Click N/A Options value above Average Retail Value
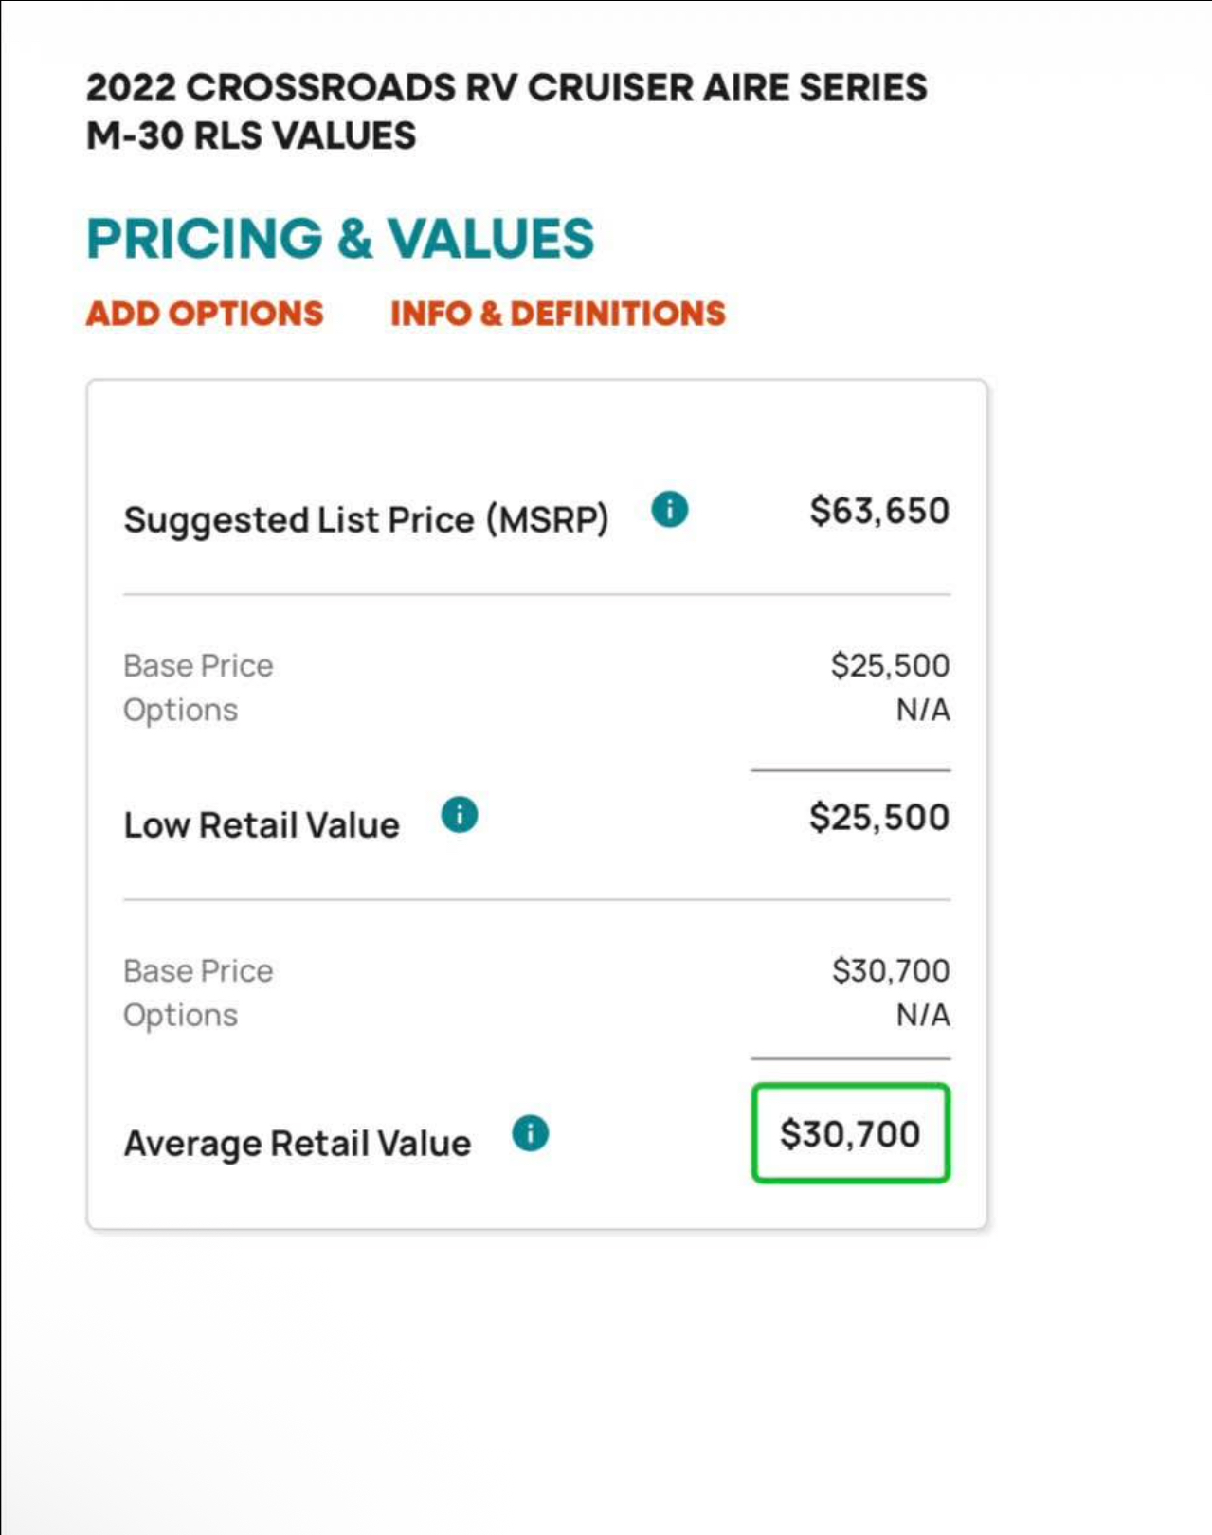The width and height of the screenshot is (1212, 1535). [923, 1015]
